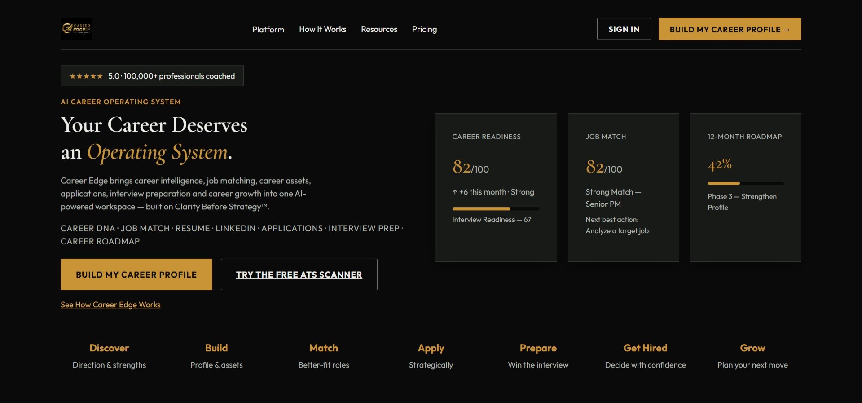Click the Get Hired step heading
This screenshot has height=403, width=862.
pos(646,348)
